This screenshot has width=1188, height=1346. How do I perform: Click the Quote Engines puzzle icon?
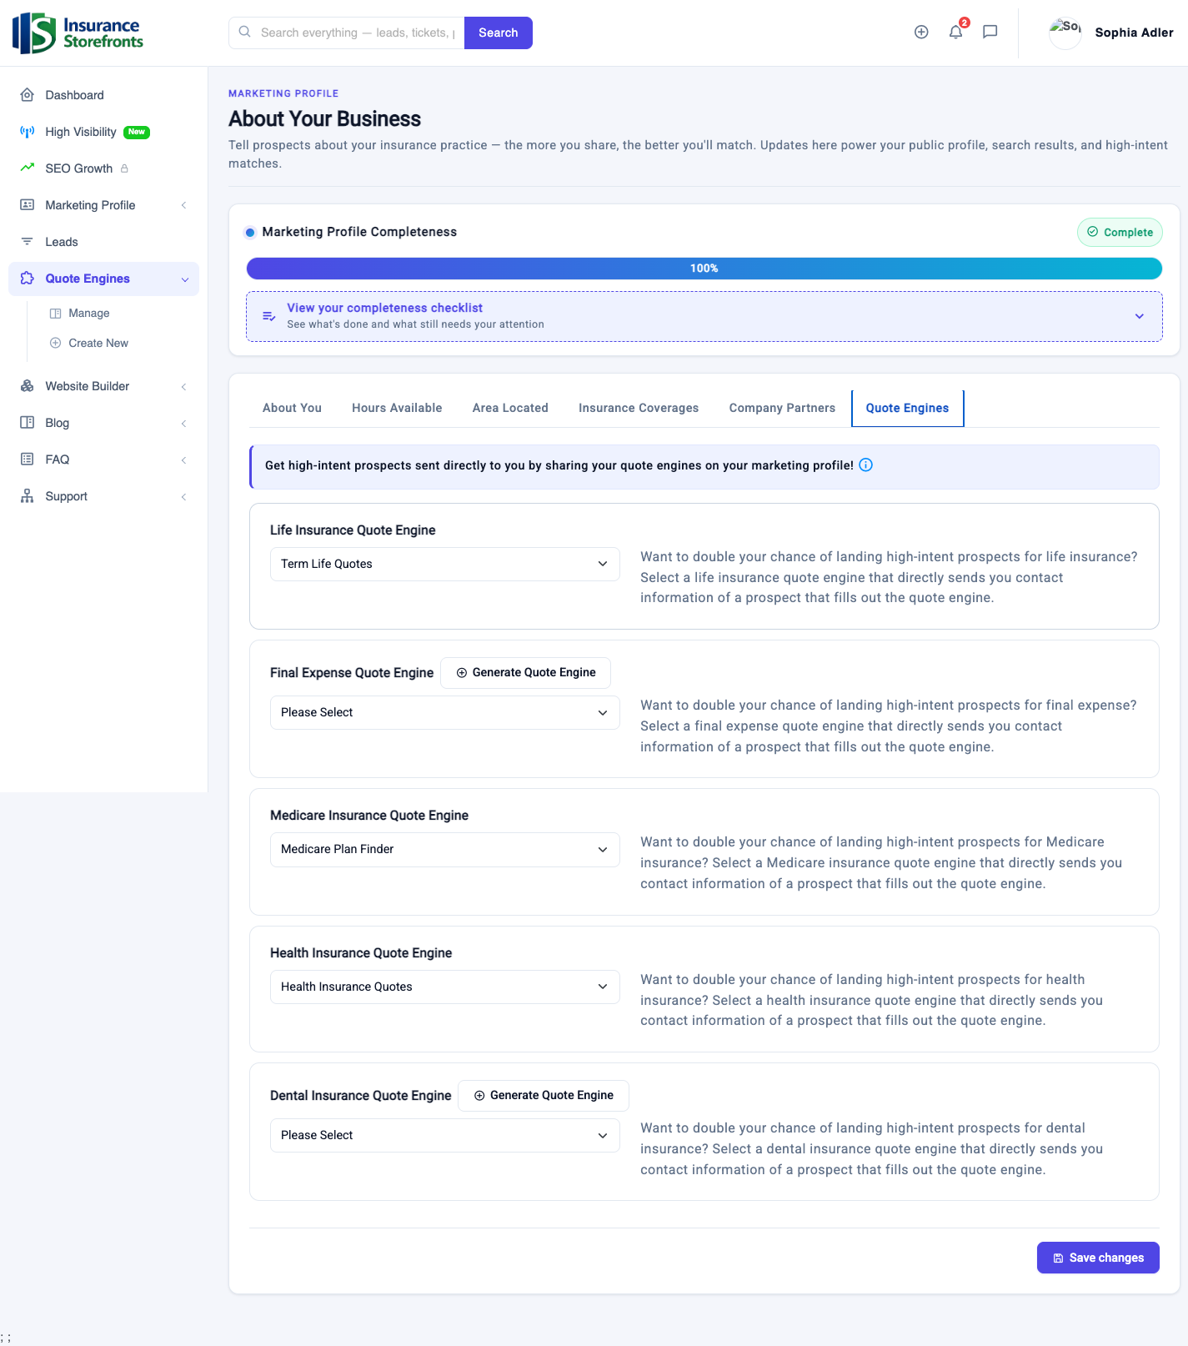[x=28, y=279]
